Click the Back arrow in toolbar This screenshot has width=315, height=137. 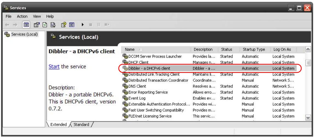(x=7, y=25)
